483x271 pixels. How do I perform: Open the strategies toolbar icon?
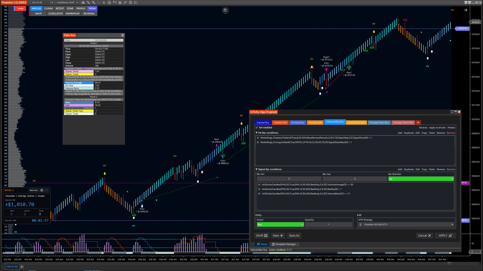[x=125, y=3]
